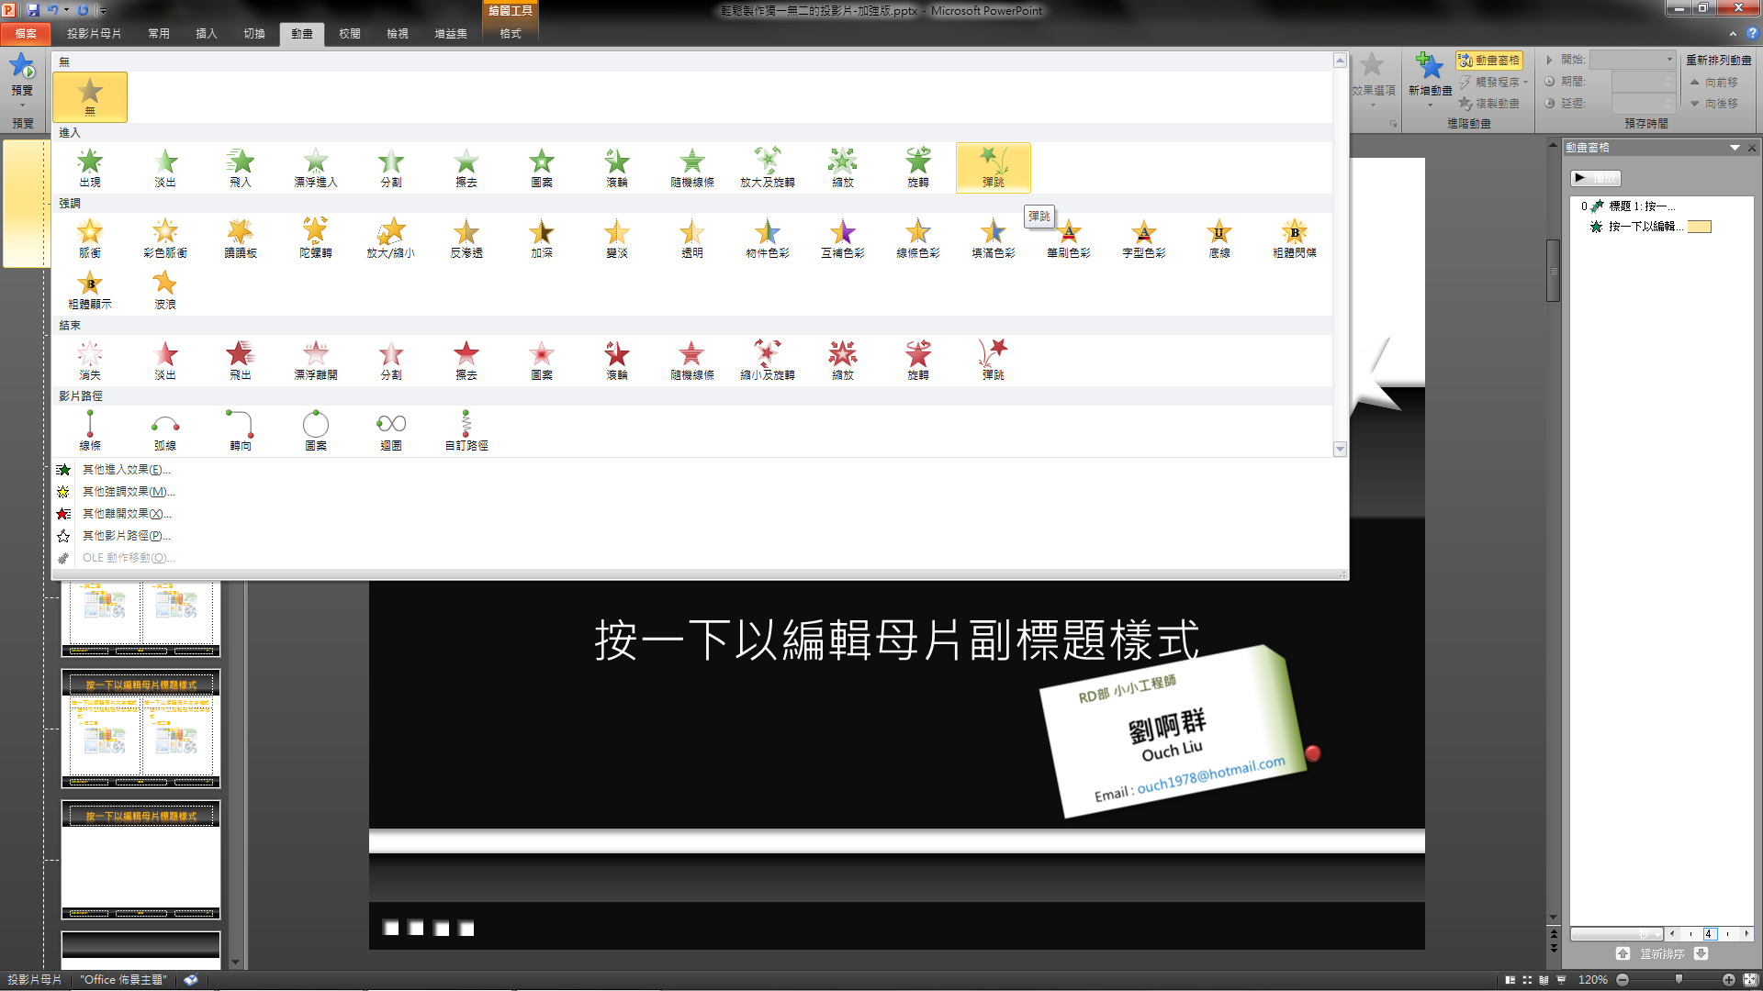This screenshot has width=1763, height=991.
Task: Open 其他影片路徑 more motion paths
Action: click(126, 536)
